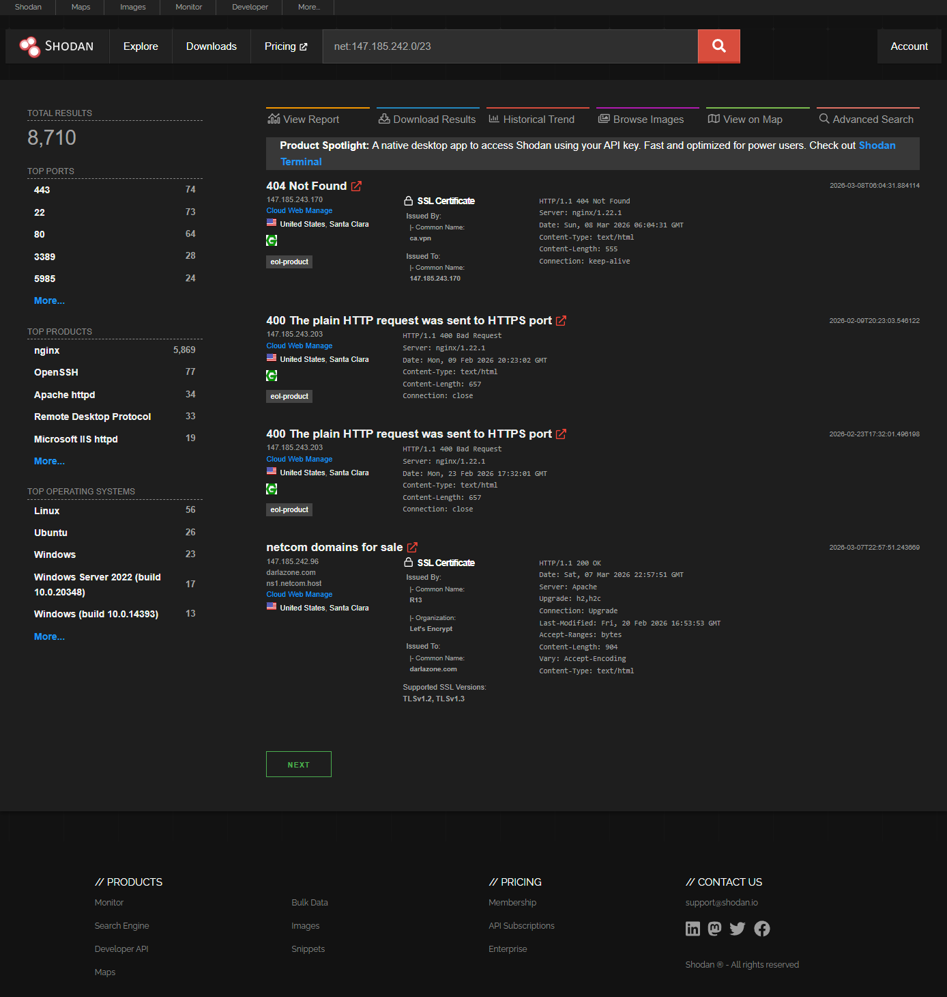Click inside the search query field
This screenshot has height=997, width=947.
(510, 46)
